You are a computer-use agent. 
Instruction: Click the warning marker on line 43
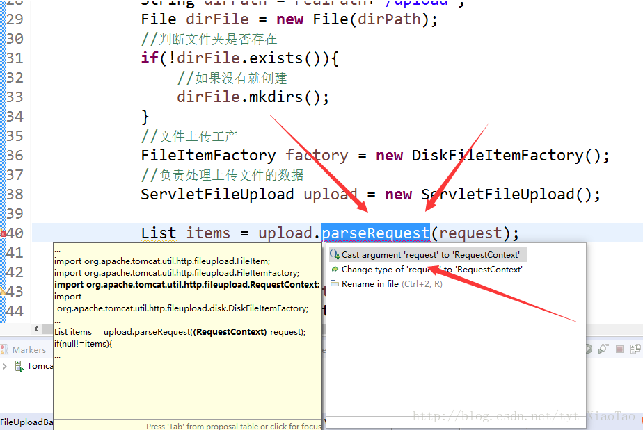[3, 292]
